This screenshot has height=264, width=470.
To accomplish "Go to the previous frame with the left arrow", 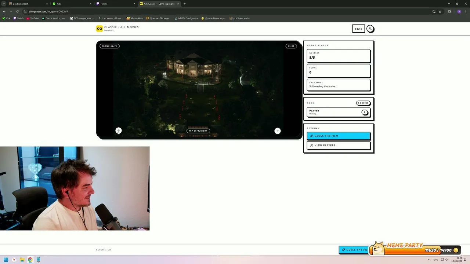I will click(118, 131).
